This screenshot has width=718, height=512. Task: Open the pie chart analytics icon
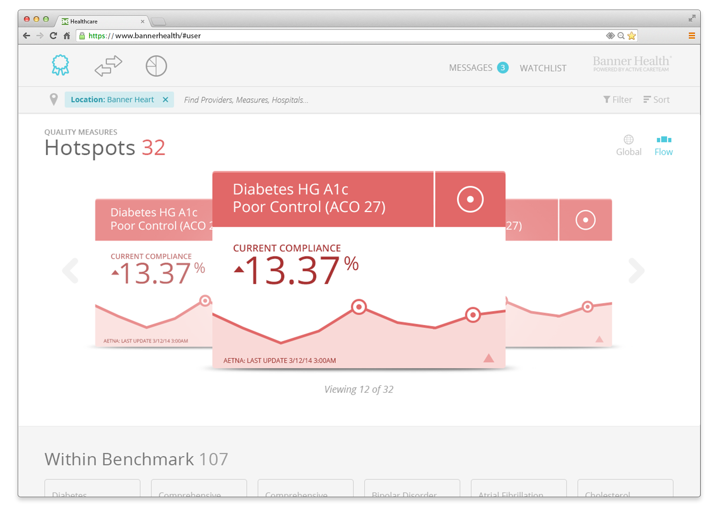156,66
